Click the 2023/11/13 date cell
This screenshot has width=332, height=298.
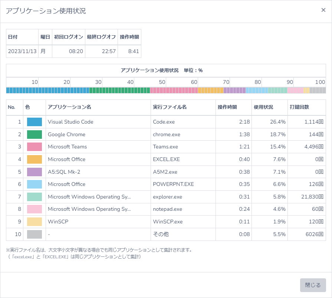coord(22,51)
